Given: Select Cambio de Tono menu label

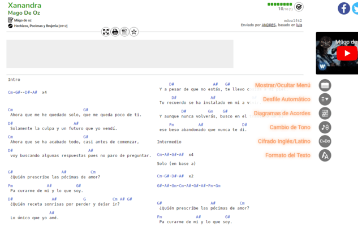Looking at the screenshot, I should pyautogui.click(x=290, y=127).
